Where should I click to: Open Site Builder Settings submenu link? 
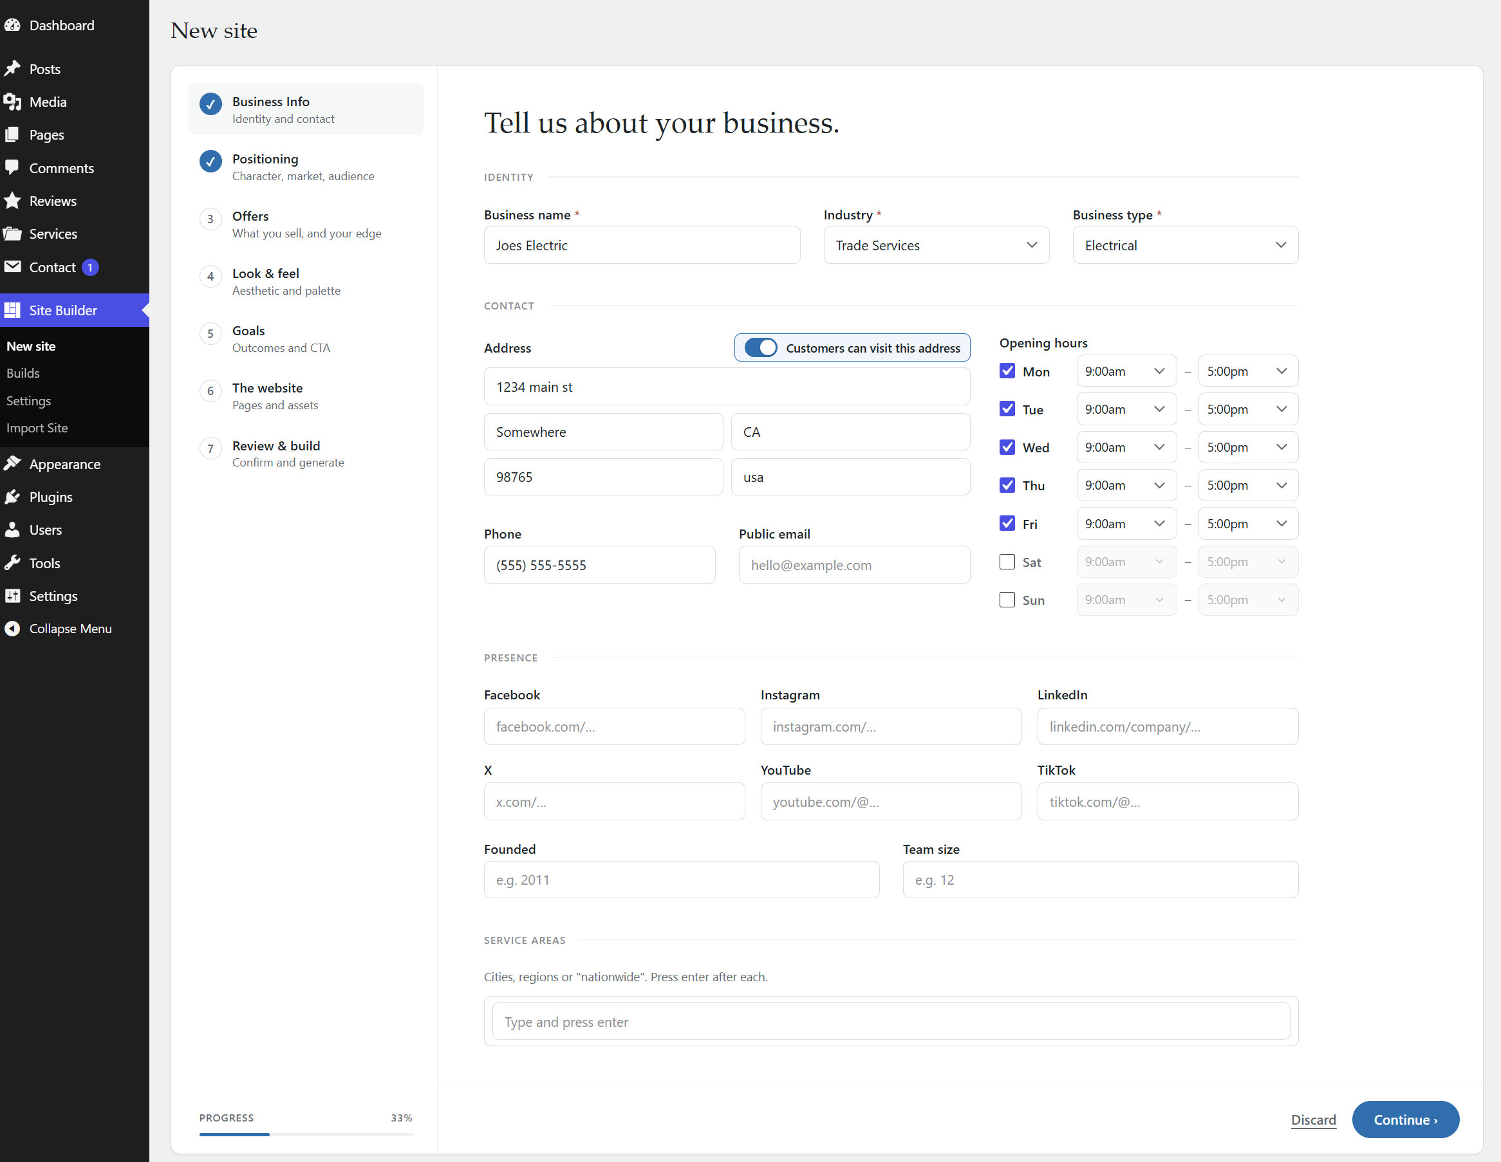29,401
